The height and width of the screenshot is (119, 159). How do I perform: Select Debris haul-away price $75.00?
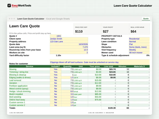95,100
